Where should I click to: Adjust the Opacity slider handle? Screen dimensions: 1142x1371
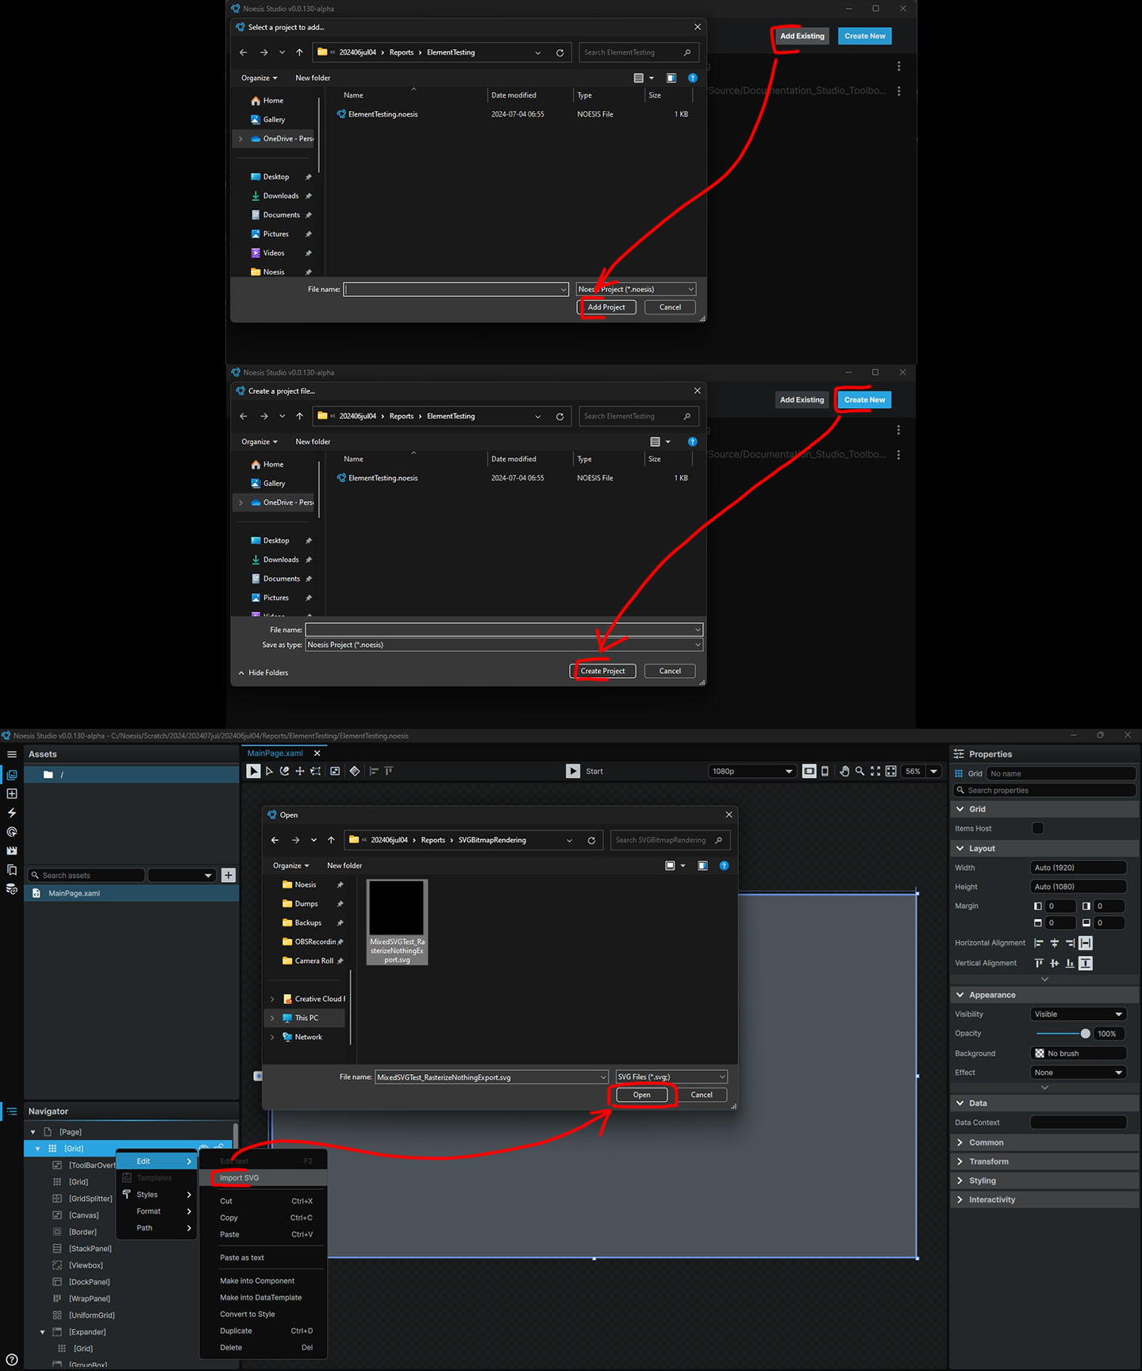coord(1085,1034)
